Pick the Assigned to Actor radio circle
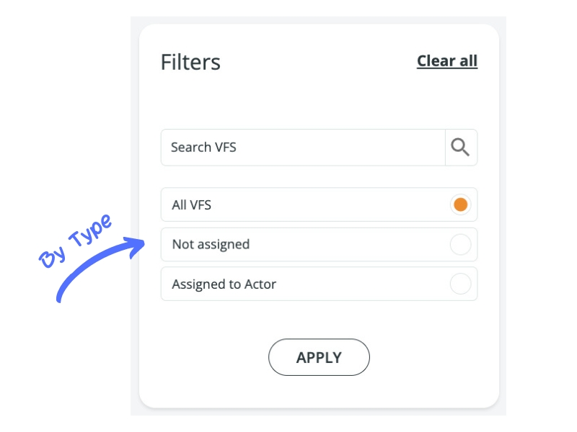Image resolution: width=577 pixels, height=432 pixels. point(460,284)
